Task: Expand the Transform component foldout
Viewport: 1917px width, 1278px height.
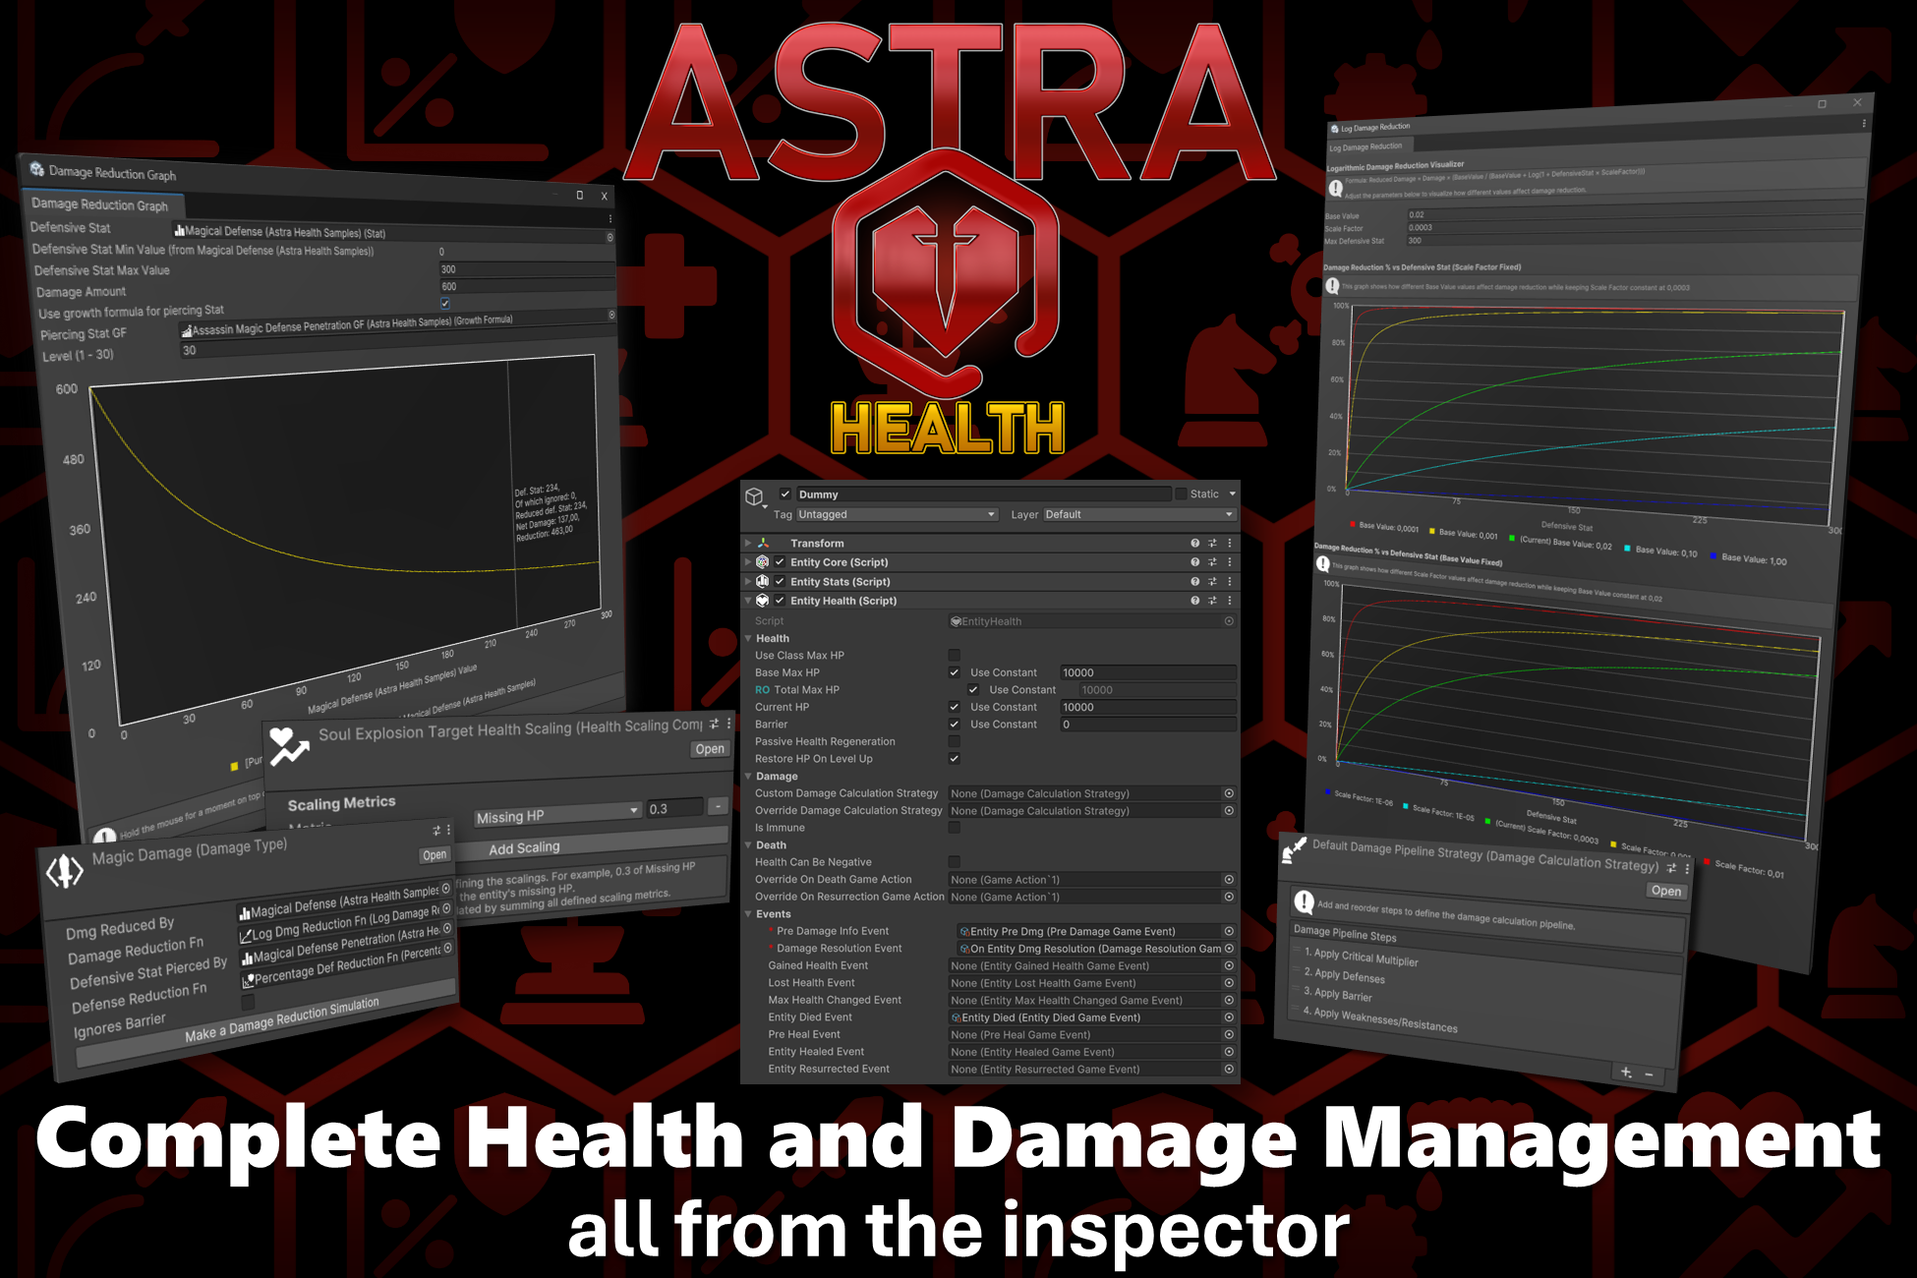Action: 748,543
